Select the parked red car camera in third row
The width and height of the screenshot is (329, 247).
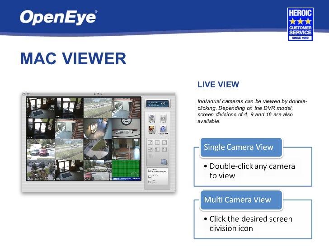click(x=41, y=149)
